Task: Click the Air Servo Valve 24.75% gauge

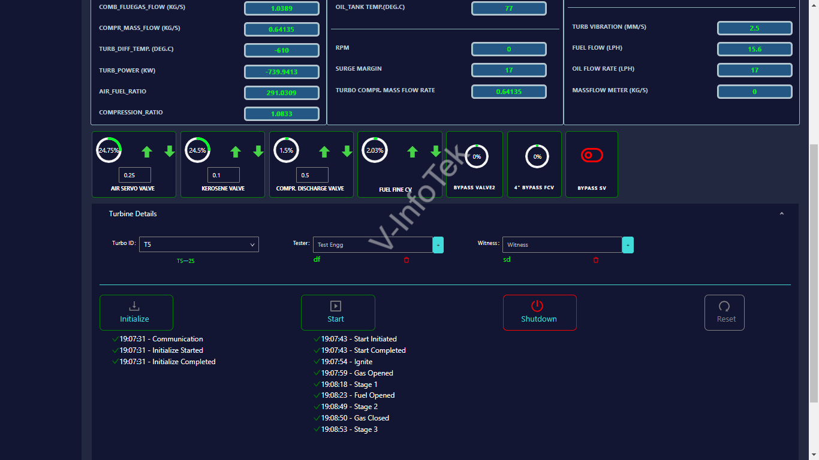Action: 109,150
